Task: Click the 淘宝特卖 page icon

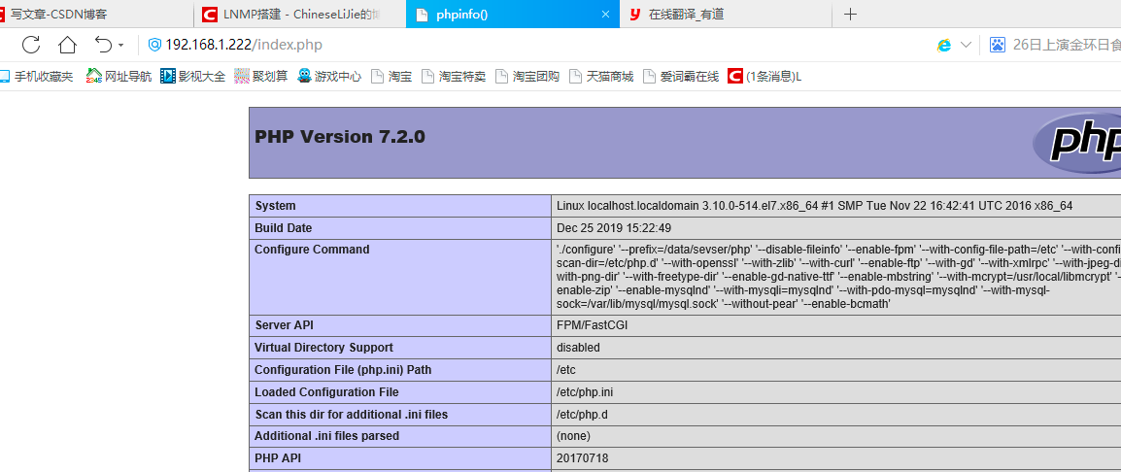Action: point(427,76)
